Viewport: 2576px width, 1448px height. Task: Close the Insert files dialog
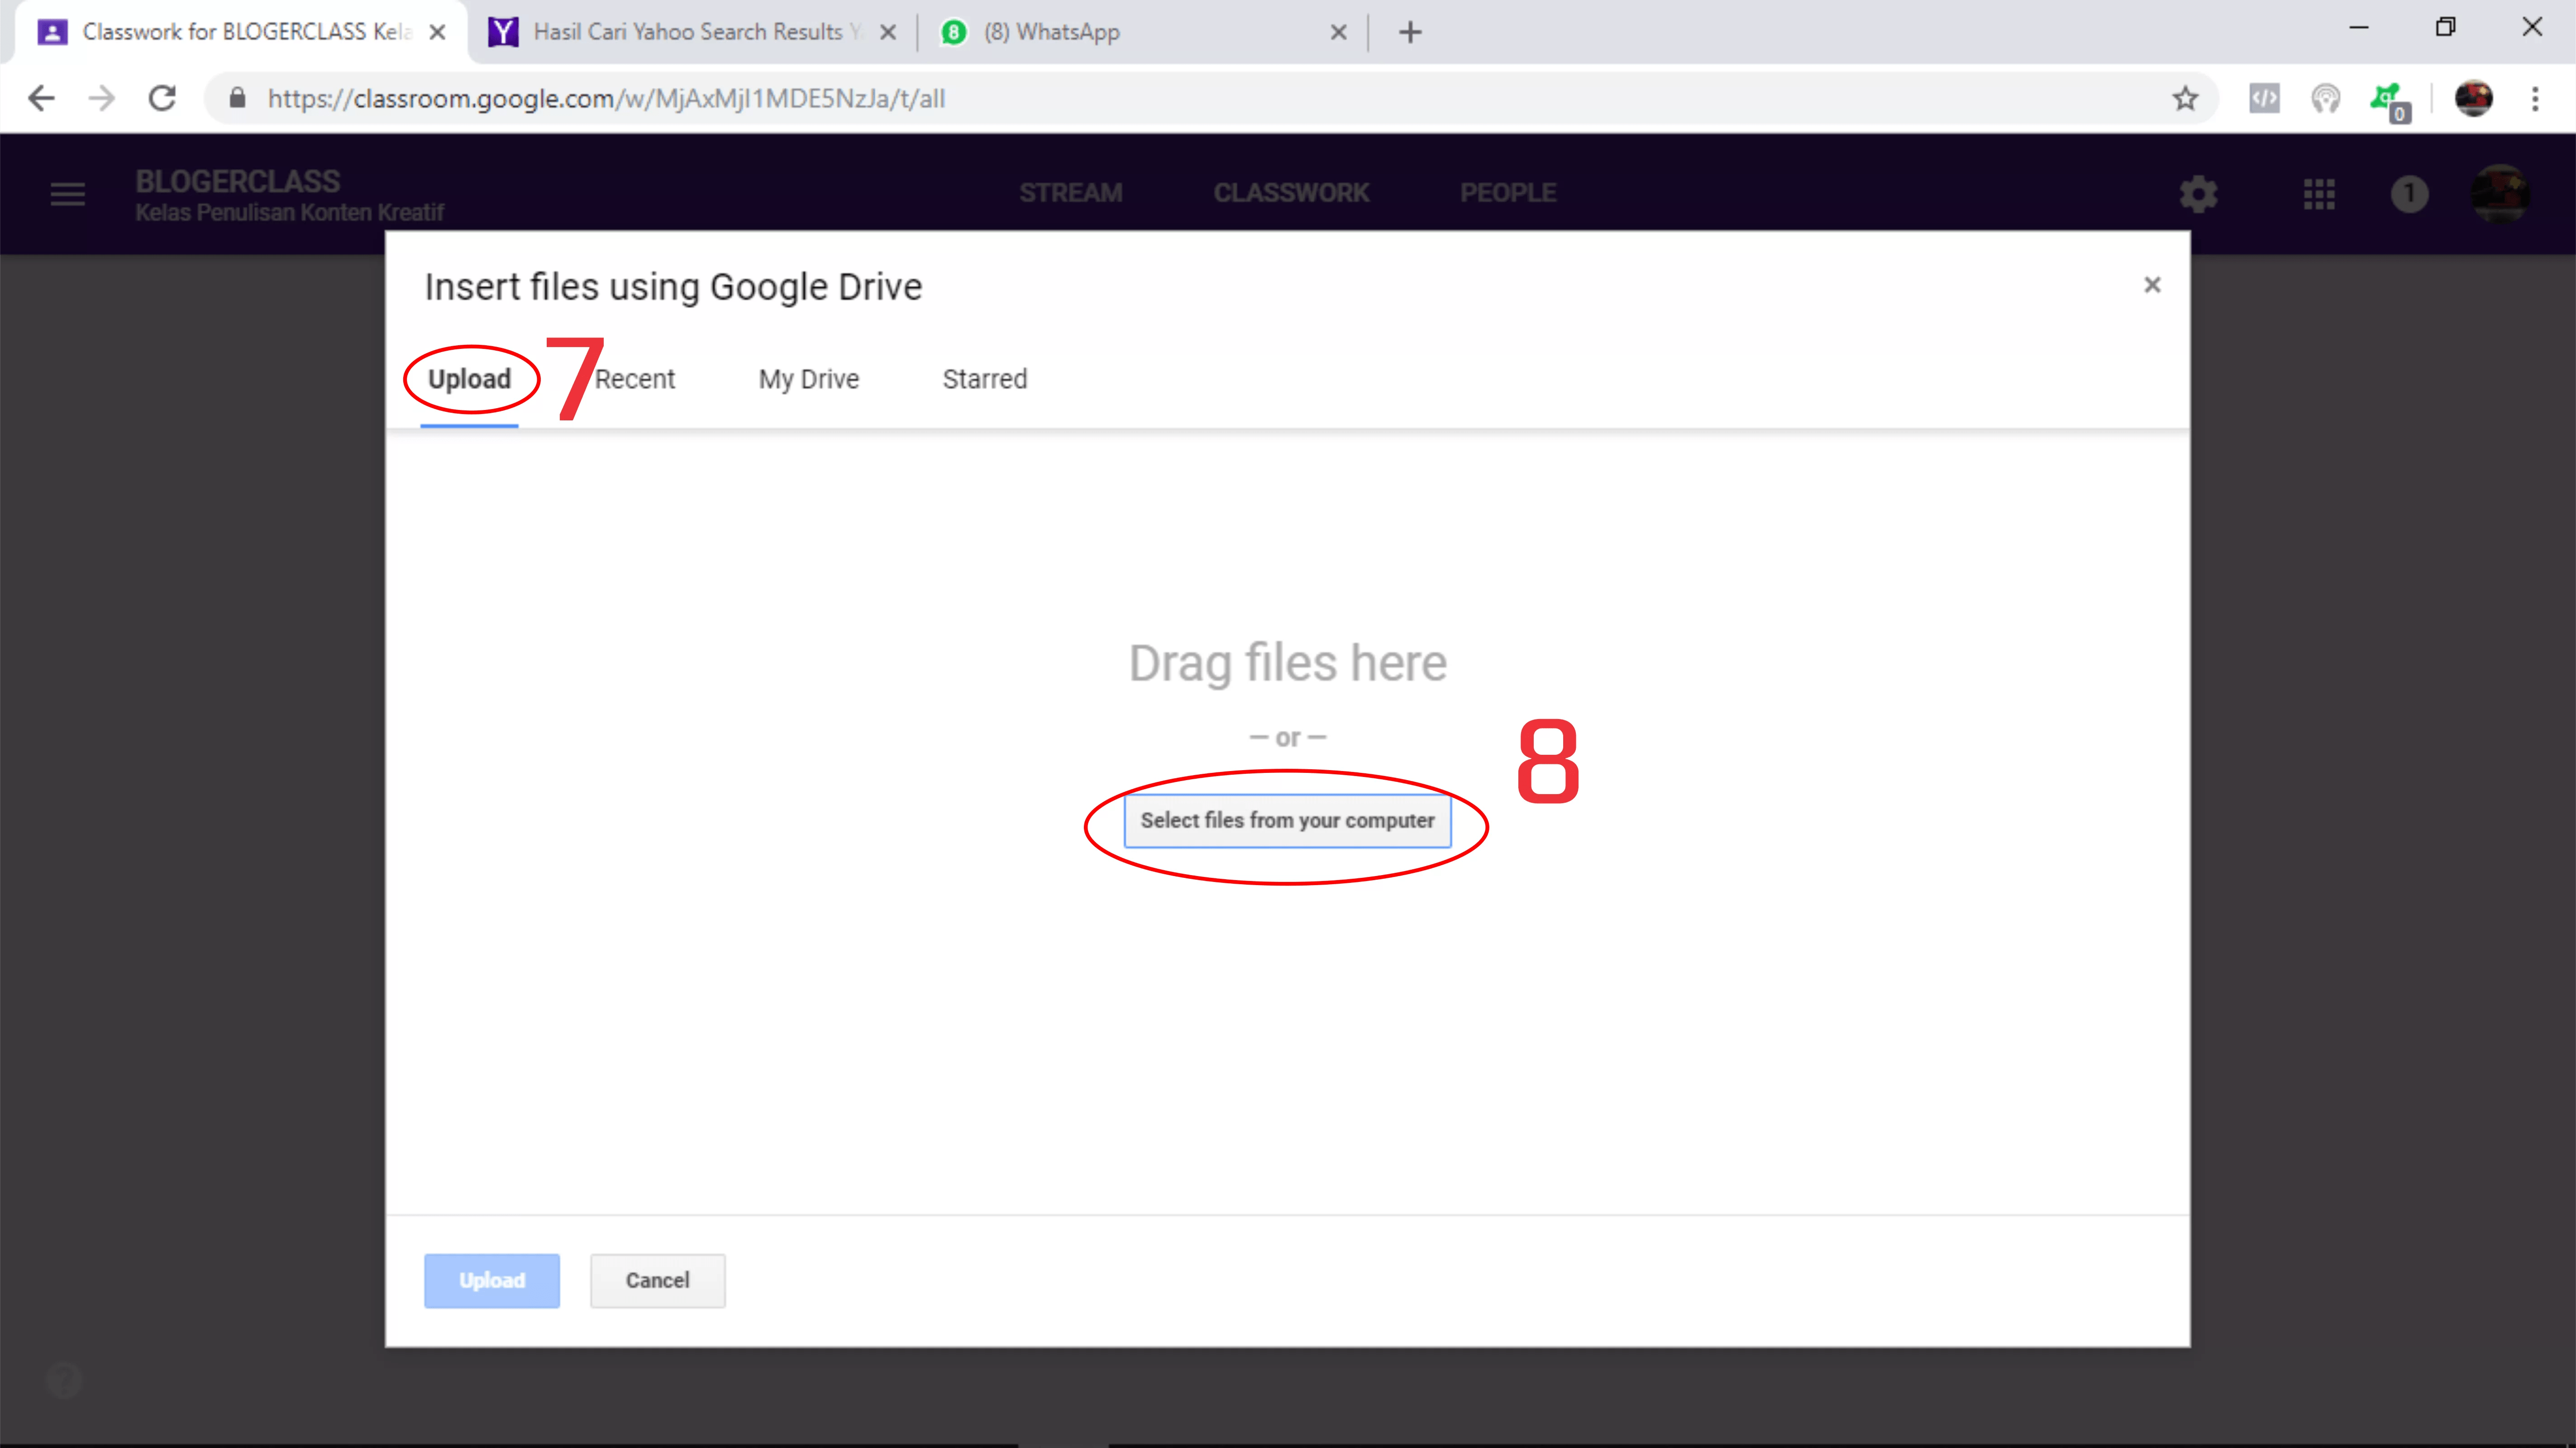pos(2152,285)
